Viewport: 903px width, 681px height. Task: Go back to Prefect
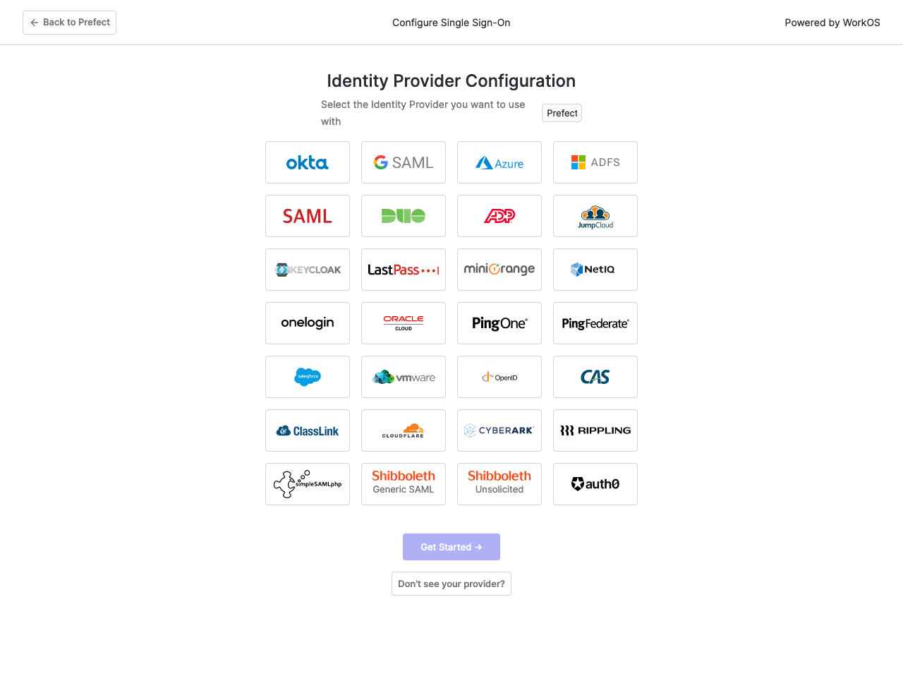(69, 22)
